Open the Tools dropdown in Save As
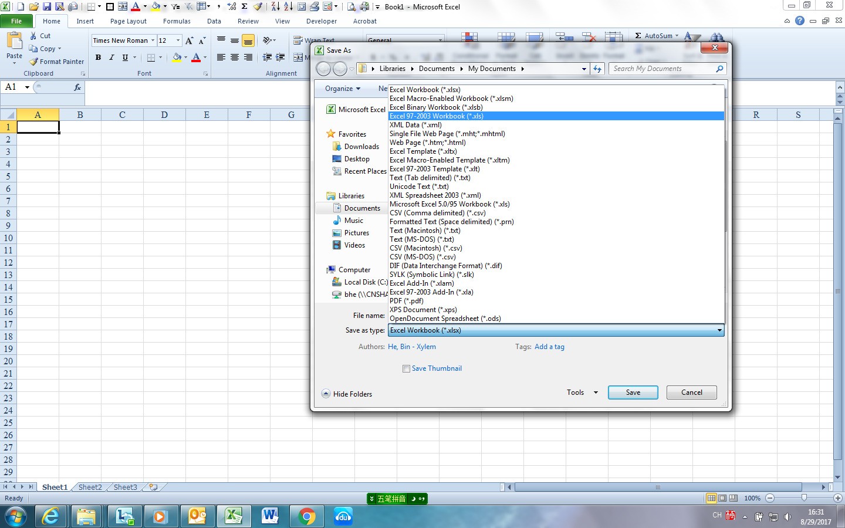 [x=582, y=392]
